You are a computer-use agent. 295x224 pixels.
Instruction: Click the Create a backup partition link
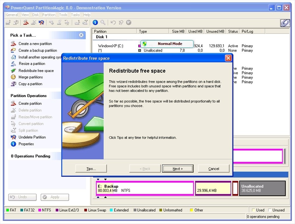(38, 50)
